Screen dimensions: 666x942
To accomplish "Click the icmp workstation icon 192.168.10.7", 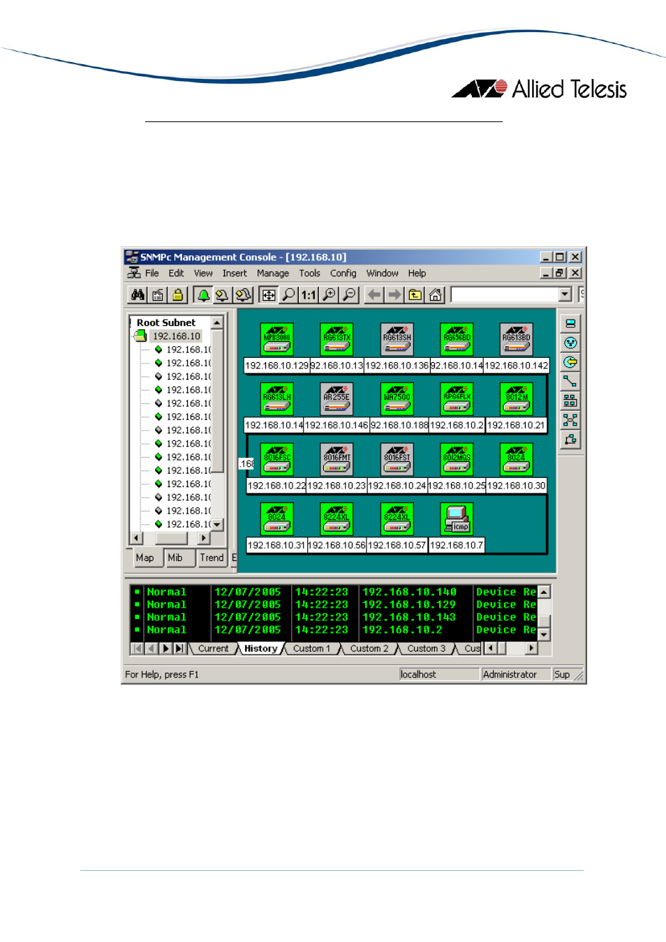I will coord(457,520).
